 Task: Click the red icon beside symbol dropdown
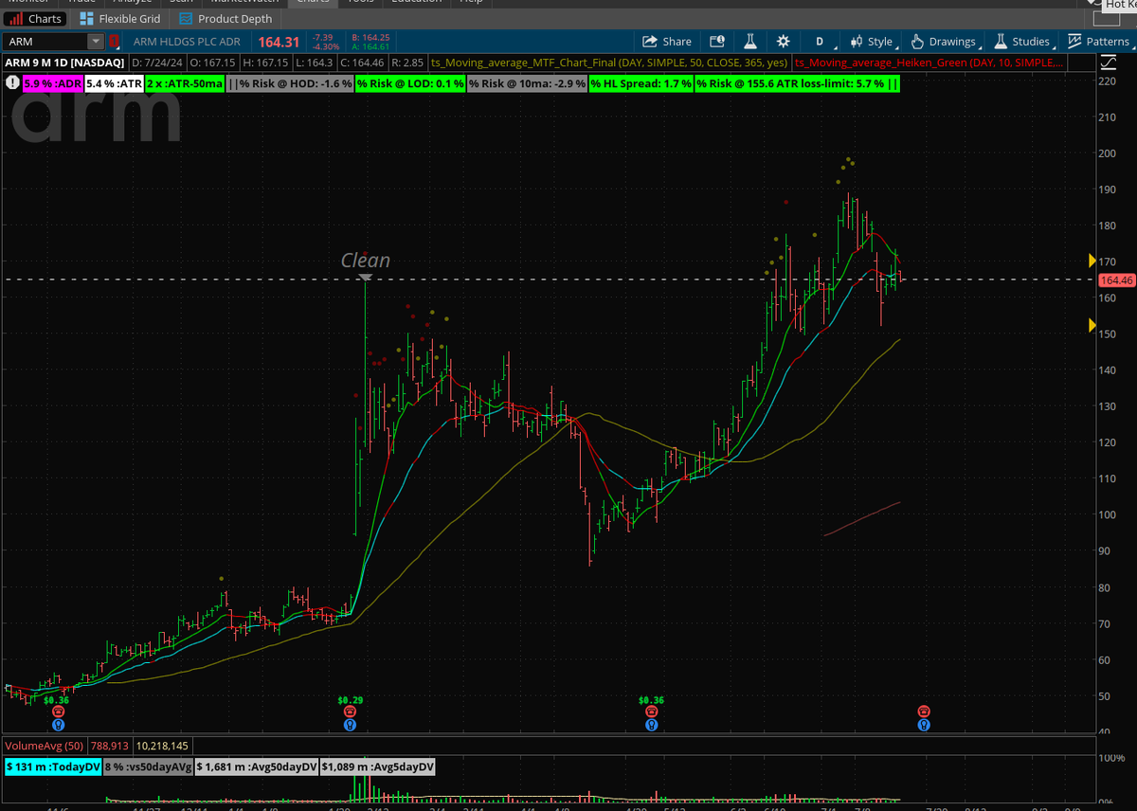[114, 42]
